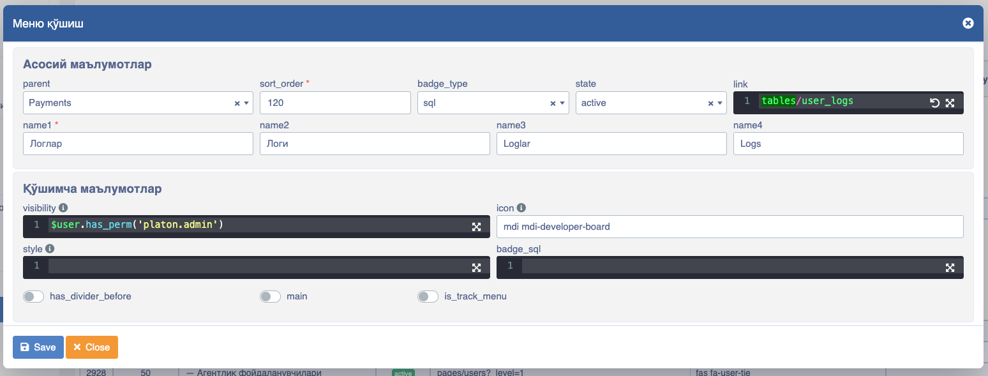Viewport: 988px width, 376px height.
Task: Close the dialog with the header X icon
Action: [968, 23]
